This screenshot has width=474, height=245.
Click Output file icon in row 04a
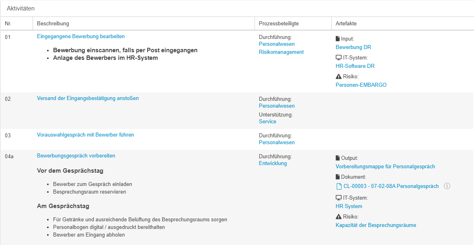tap(338, 158)
